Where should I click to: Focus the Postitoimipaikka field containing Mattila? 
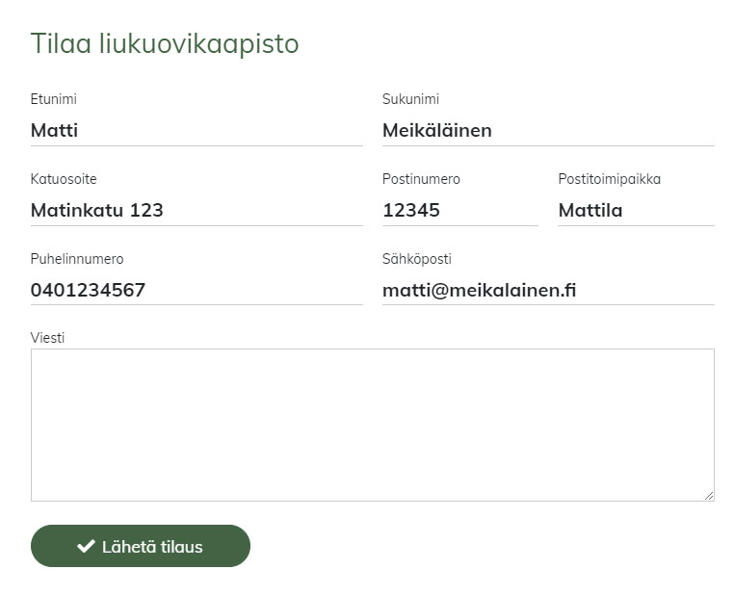pos(636,211)
